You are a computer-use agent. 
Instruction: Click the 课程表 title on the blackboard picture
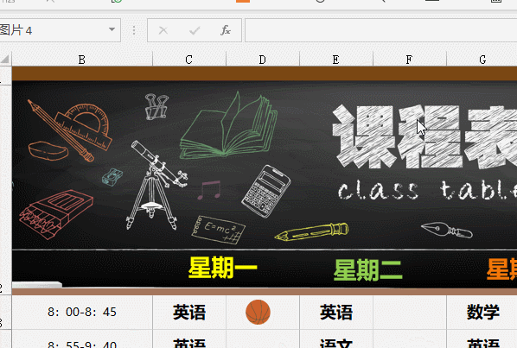click(x=424, y=136)
